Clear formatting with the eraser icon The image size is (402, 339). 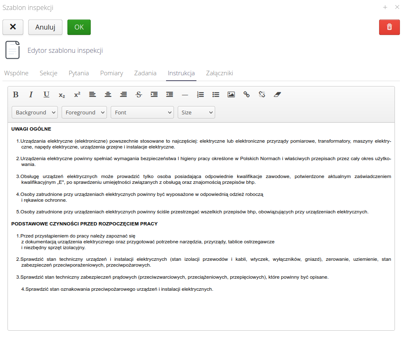(x=278, y=94)
